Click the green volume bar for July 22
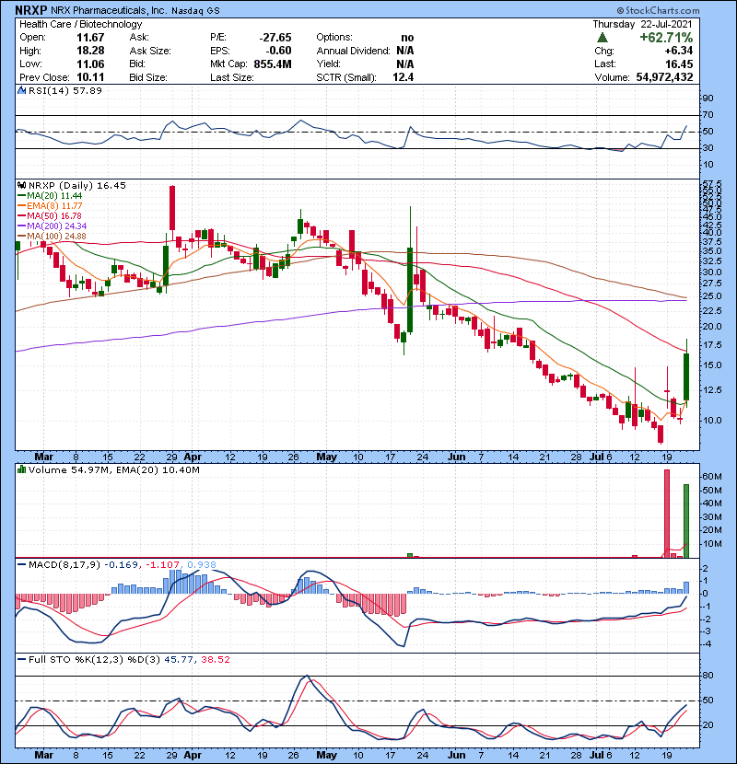The image size is (737, 764). point(686,521)
